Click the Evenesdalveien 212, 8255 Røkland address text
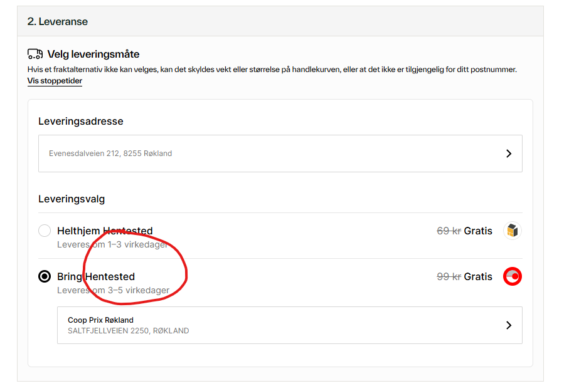The height and width of the screenshot is (391, 574). (x=110, y=154)
